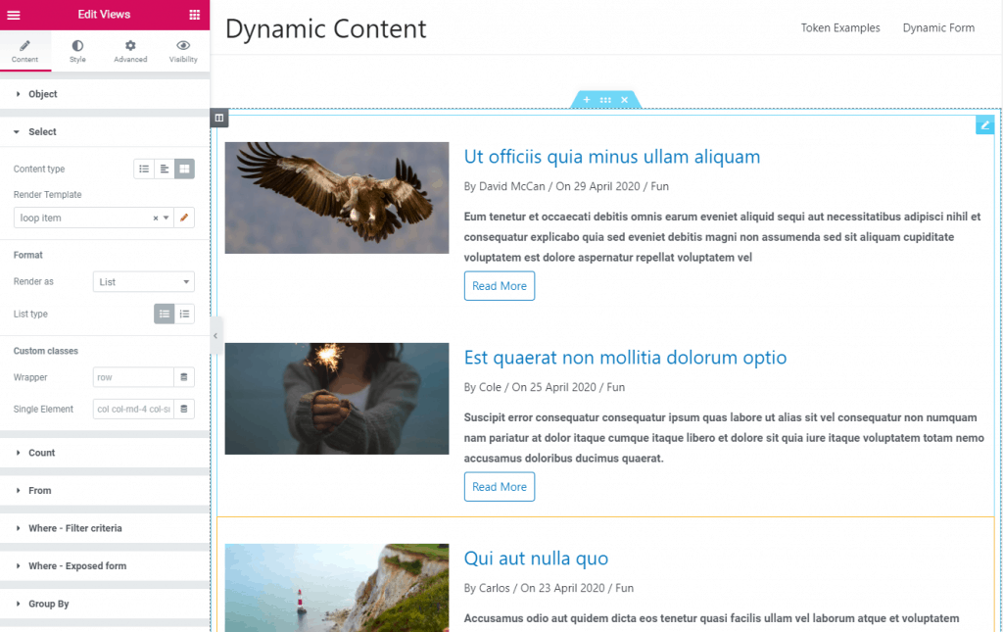This screenshot has width=1003, height=632.
Task: Click the add section plus icon
Action: 587,100
